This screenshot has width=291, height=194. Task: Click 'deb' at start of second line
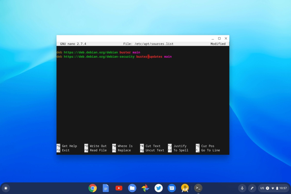[59, 57]
